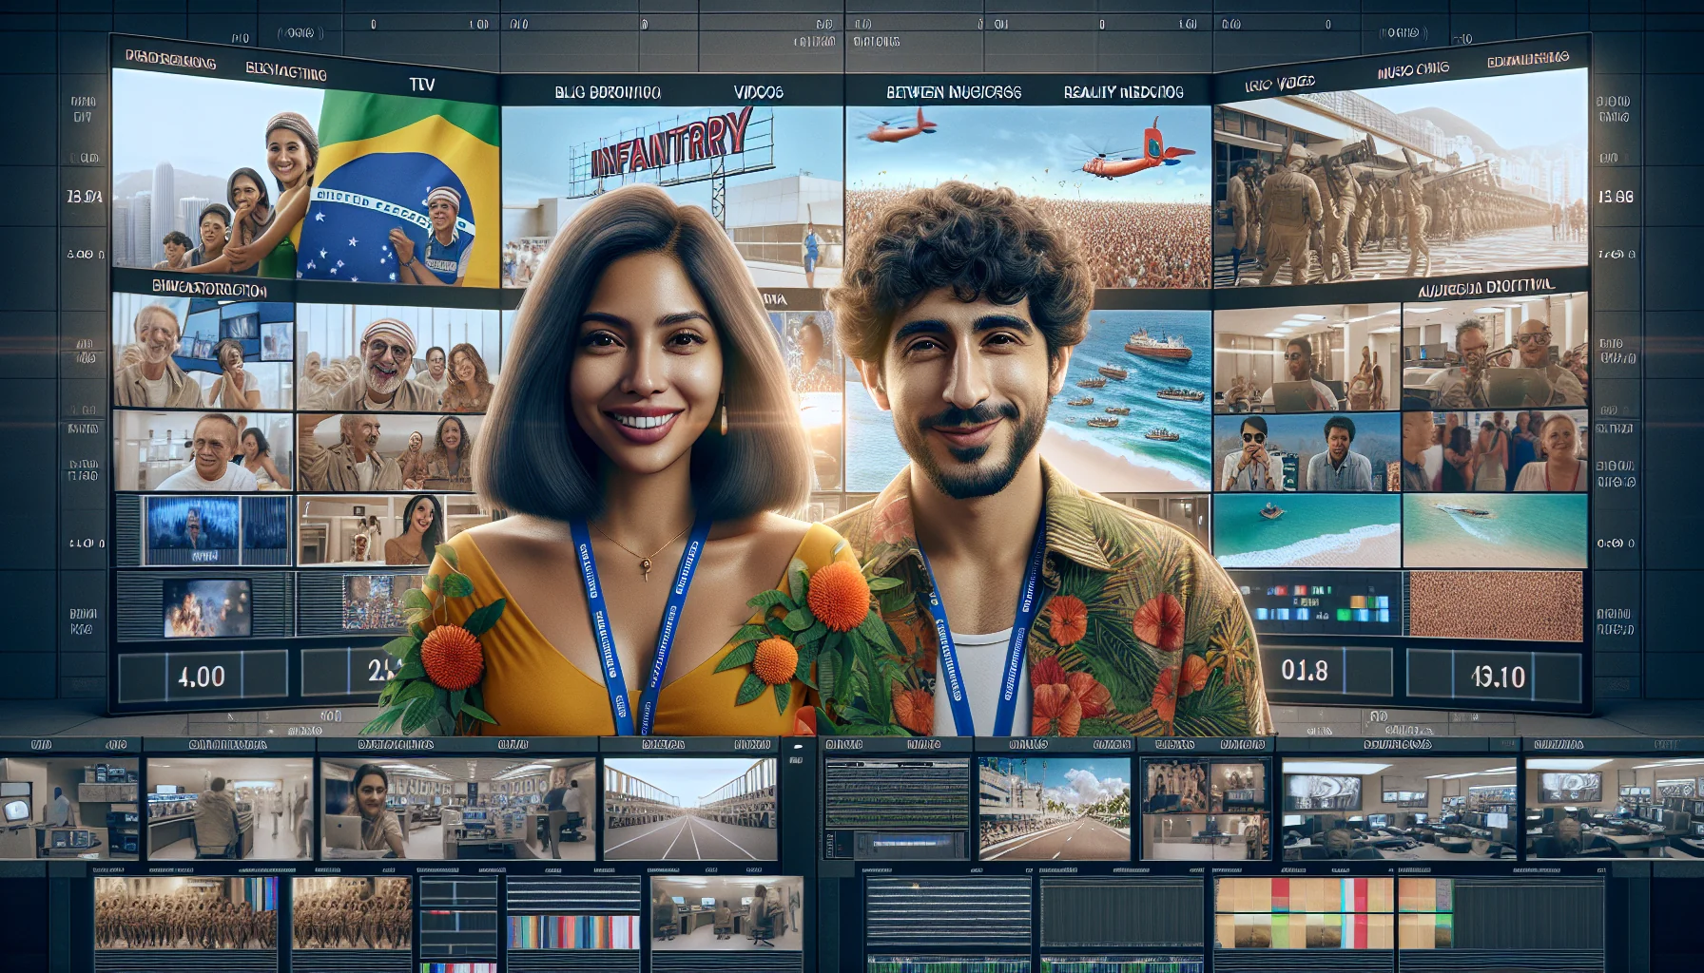Open the Brazilian flag celebration video feed
Viewport: 1704px width, 973px height.
click(x=306, y=179)
